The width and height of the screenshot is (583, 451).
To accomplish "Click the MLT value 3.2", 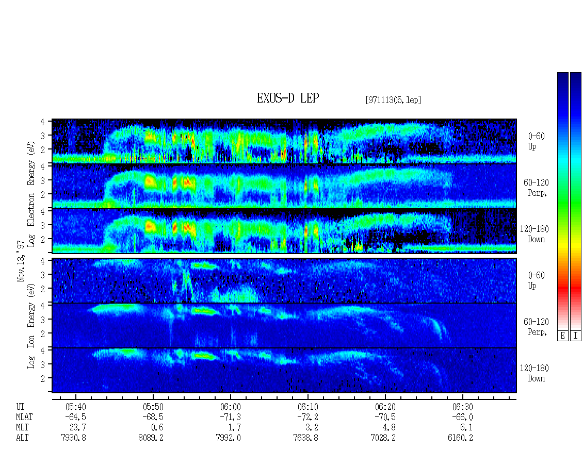I will [312, 428].
